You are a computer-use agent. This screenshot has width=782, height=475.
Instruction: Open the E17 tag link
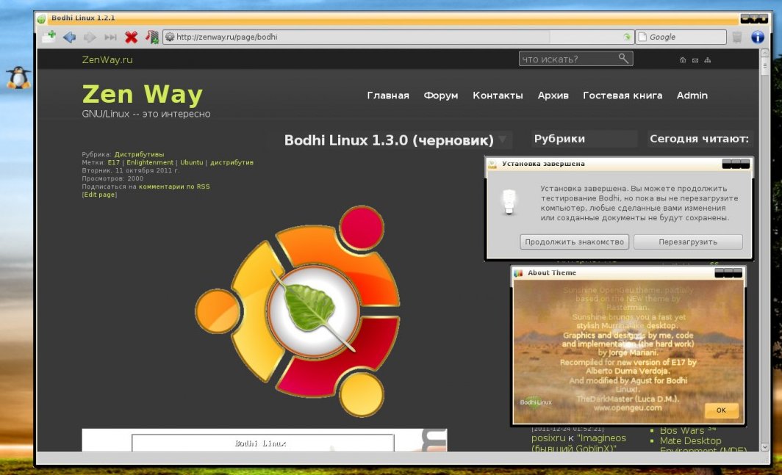[x=114, y=162]
